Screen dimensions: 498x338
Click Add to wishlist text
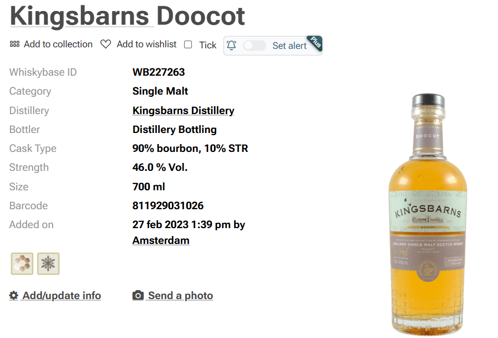point(146,44)
